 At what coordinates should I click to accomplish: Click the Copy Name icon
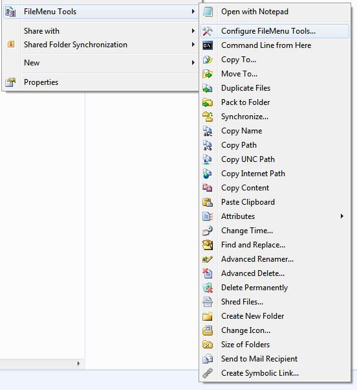(208, 131)
